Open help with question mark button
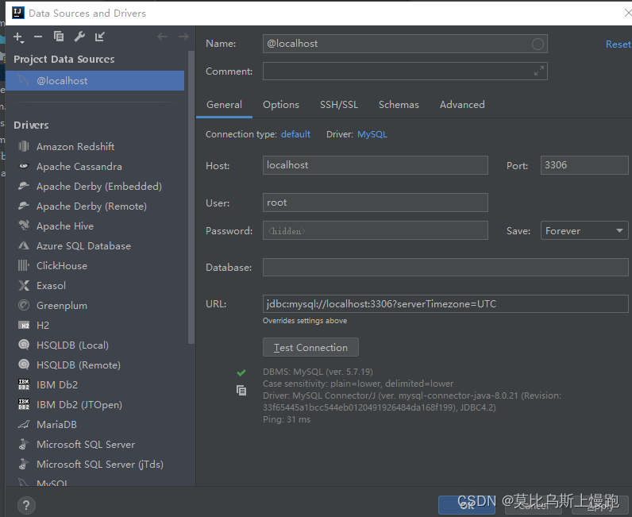 27,505
